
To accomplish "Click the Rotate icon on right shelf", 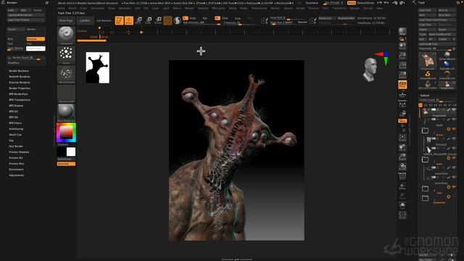I will [x=402, y=167].
